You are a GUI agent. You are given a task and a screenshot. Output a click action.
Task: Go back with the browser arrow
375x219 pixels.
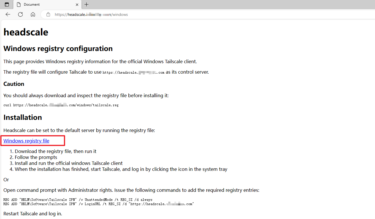click(8, 14)
